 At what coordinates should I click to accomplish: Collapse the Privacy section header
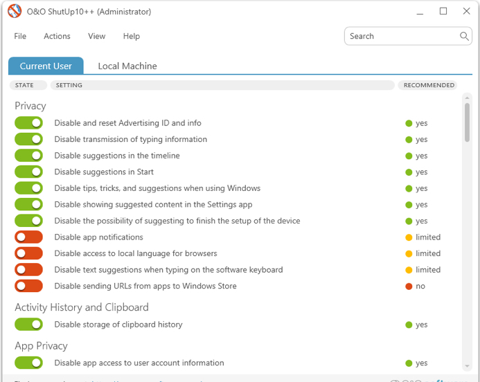point(30,106)
